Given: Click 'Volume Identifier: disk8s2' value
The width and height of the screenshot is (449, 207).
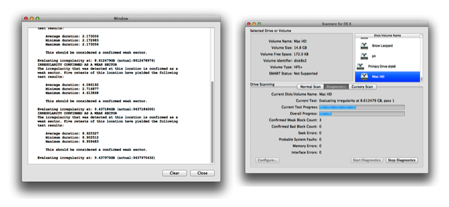Looking at the screenshot, I should 300,60.
